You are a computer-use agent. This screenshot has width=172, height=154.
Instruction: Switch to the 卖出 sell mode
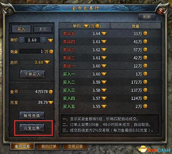43,29
